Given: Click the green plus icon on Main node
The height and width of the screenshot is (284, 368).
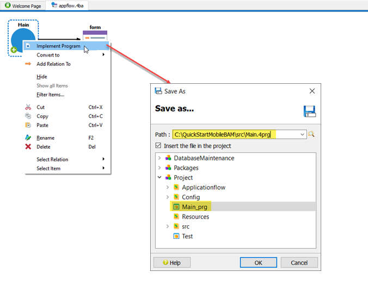Looking at the screenshot, I should [x=14, y=50].
